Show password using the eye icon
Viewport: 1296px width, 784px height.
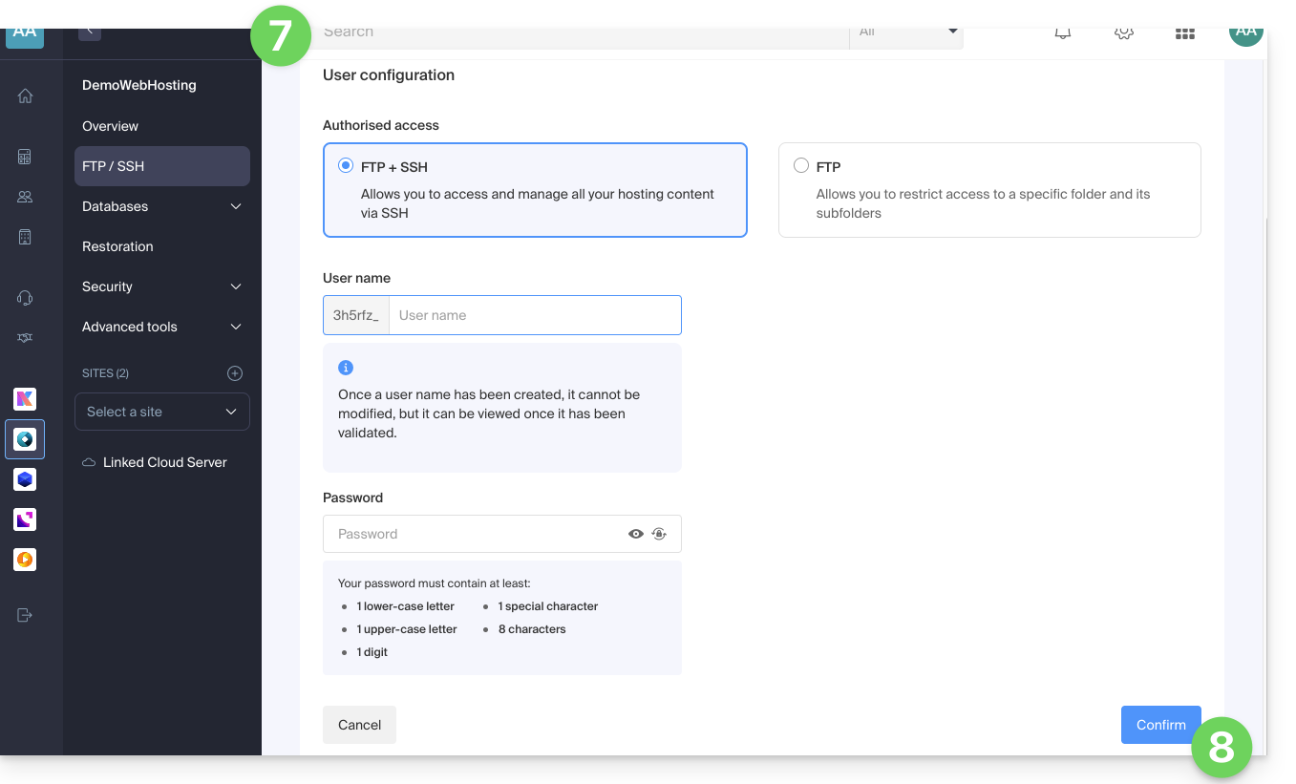(x=636, y=534)
